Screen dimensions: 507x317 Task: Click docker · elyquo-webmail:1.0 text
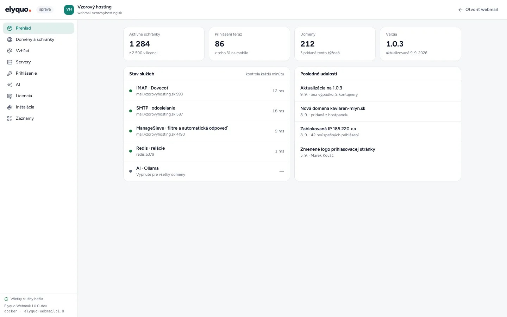click(x=34, y=311)
